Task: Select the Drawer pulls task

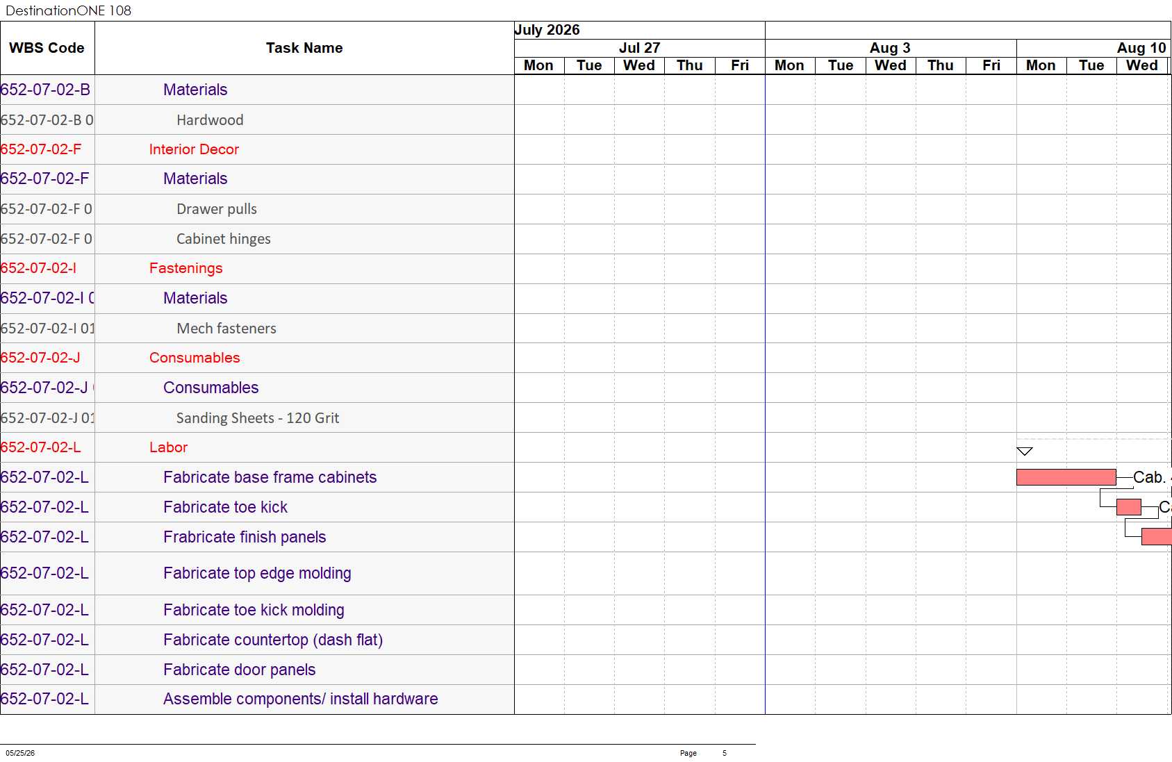Action: 217,209
